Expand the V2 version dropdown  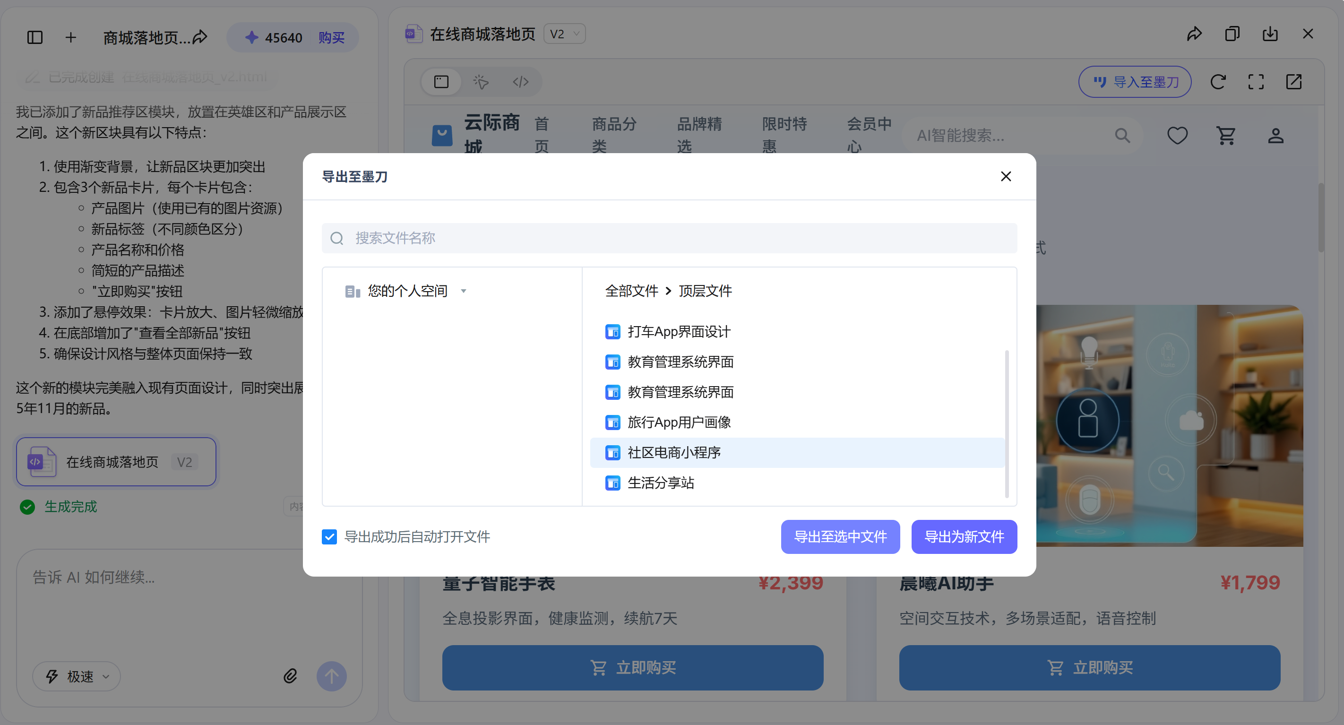click(x=565, y=34)
